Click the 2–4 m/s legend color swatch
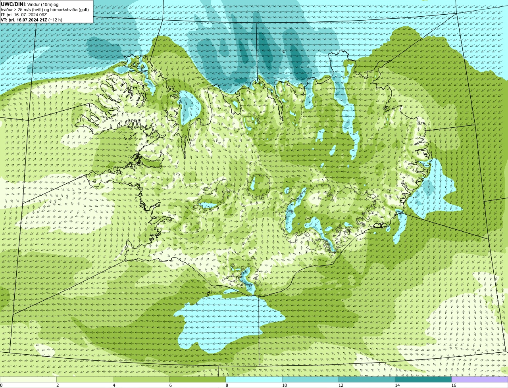 [85, 380]
